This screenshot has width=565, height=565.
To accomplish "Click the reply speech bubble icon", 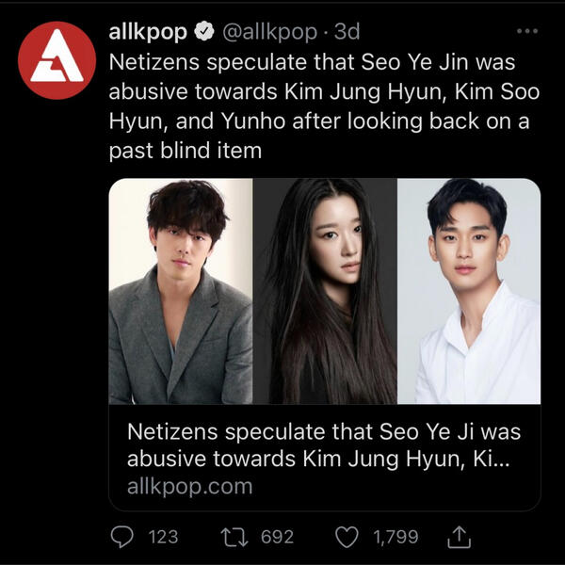I will [123, 537].
